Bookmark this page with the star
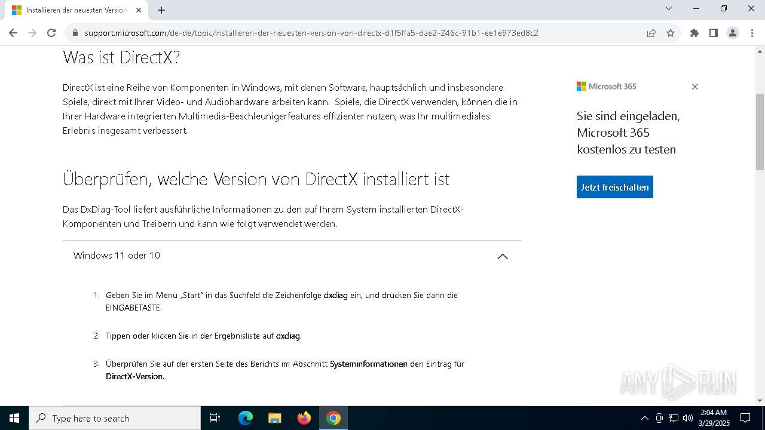The height and width of the screenshot is (430, 765). pos(671,33)
